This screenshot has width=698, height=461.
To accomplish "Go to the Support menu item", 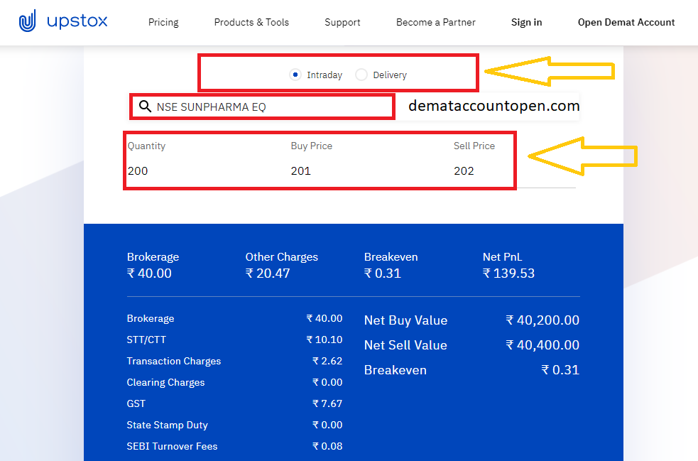I will (x=342, y=22).
